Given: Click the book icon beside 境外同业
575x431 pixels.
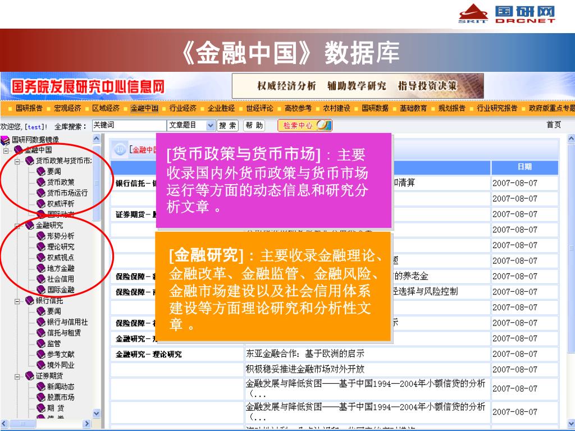Looking at the screenshot, I should [41, 365].
